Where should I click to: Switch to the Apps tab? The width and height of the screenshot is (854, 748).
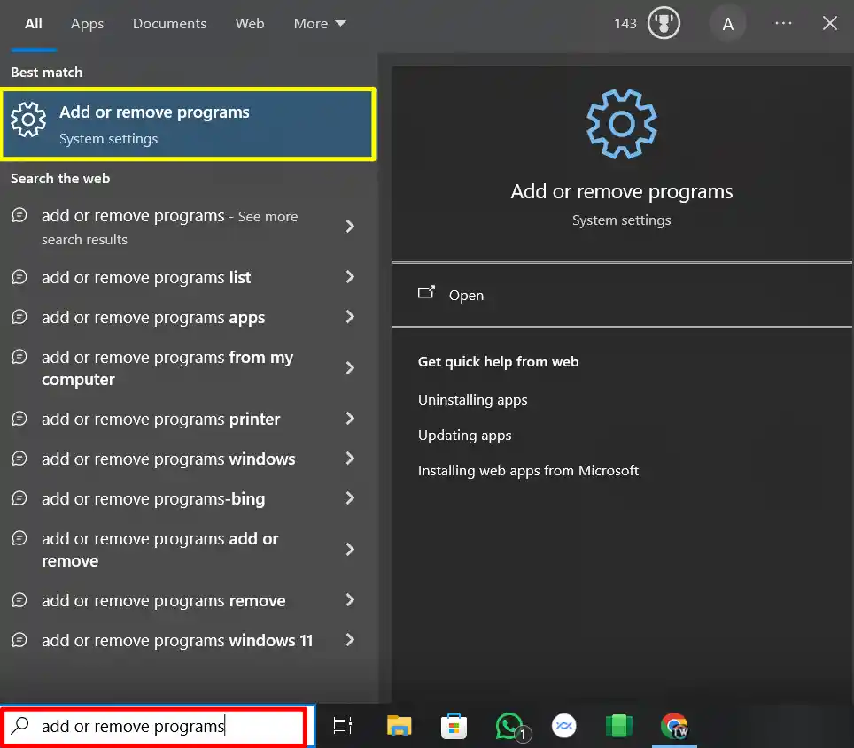click(x=87, y=23)
